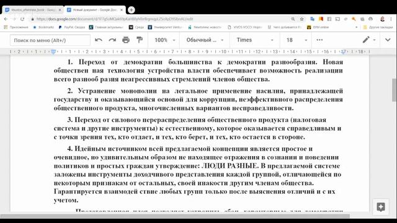Image resolution: width=397 pixels, height=223 pixels.
Task: Click the orange key extension icon
Action: pyautogui.click(x=354, y=19)
